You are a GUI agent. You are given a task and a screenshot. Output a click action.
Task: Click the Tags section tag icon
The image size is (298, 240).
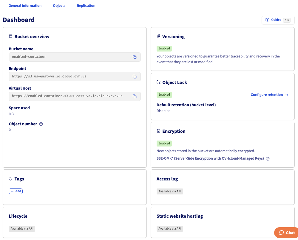(x=11, y=179)
